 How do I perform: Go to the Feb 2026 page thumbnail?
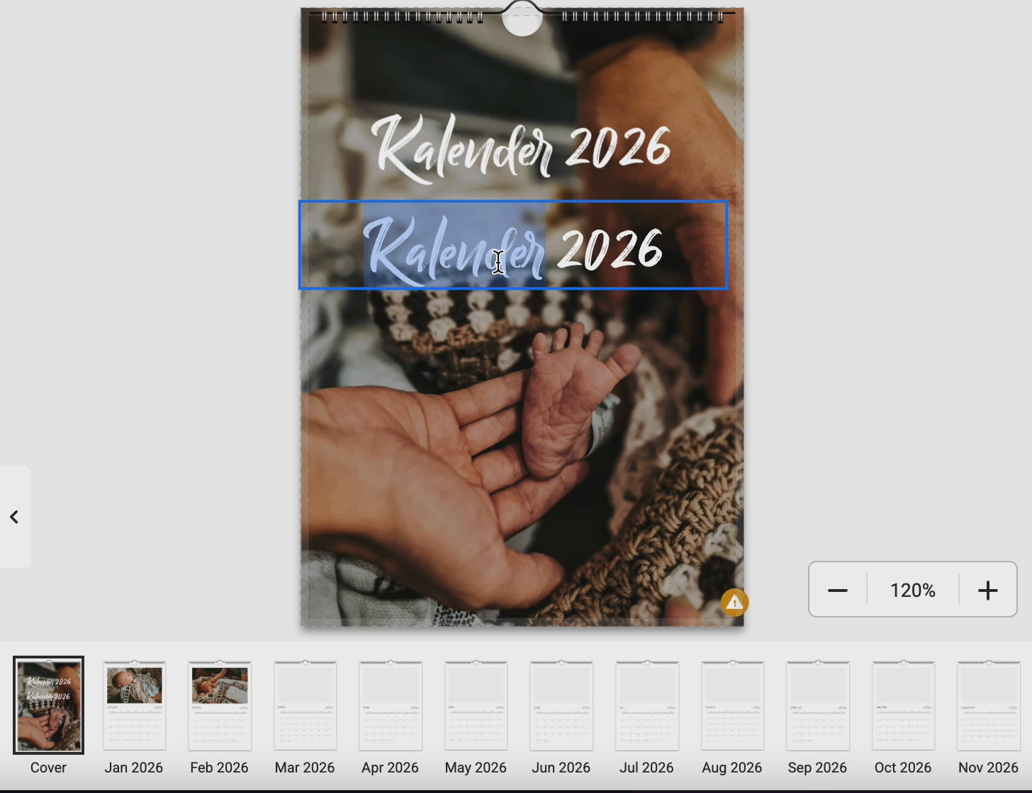point(220,705)
